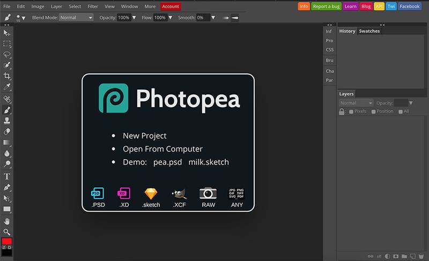Click the layer effects eff icon
The image size is (429, 261).
(379, 256)
